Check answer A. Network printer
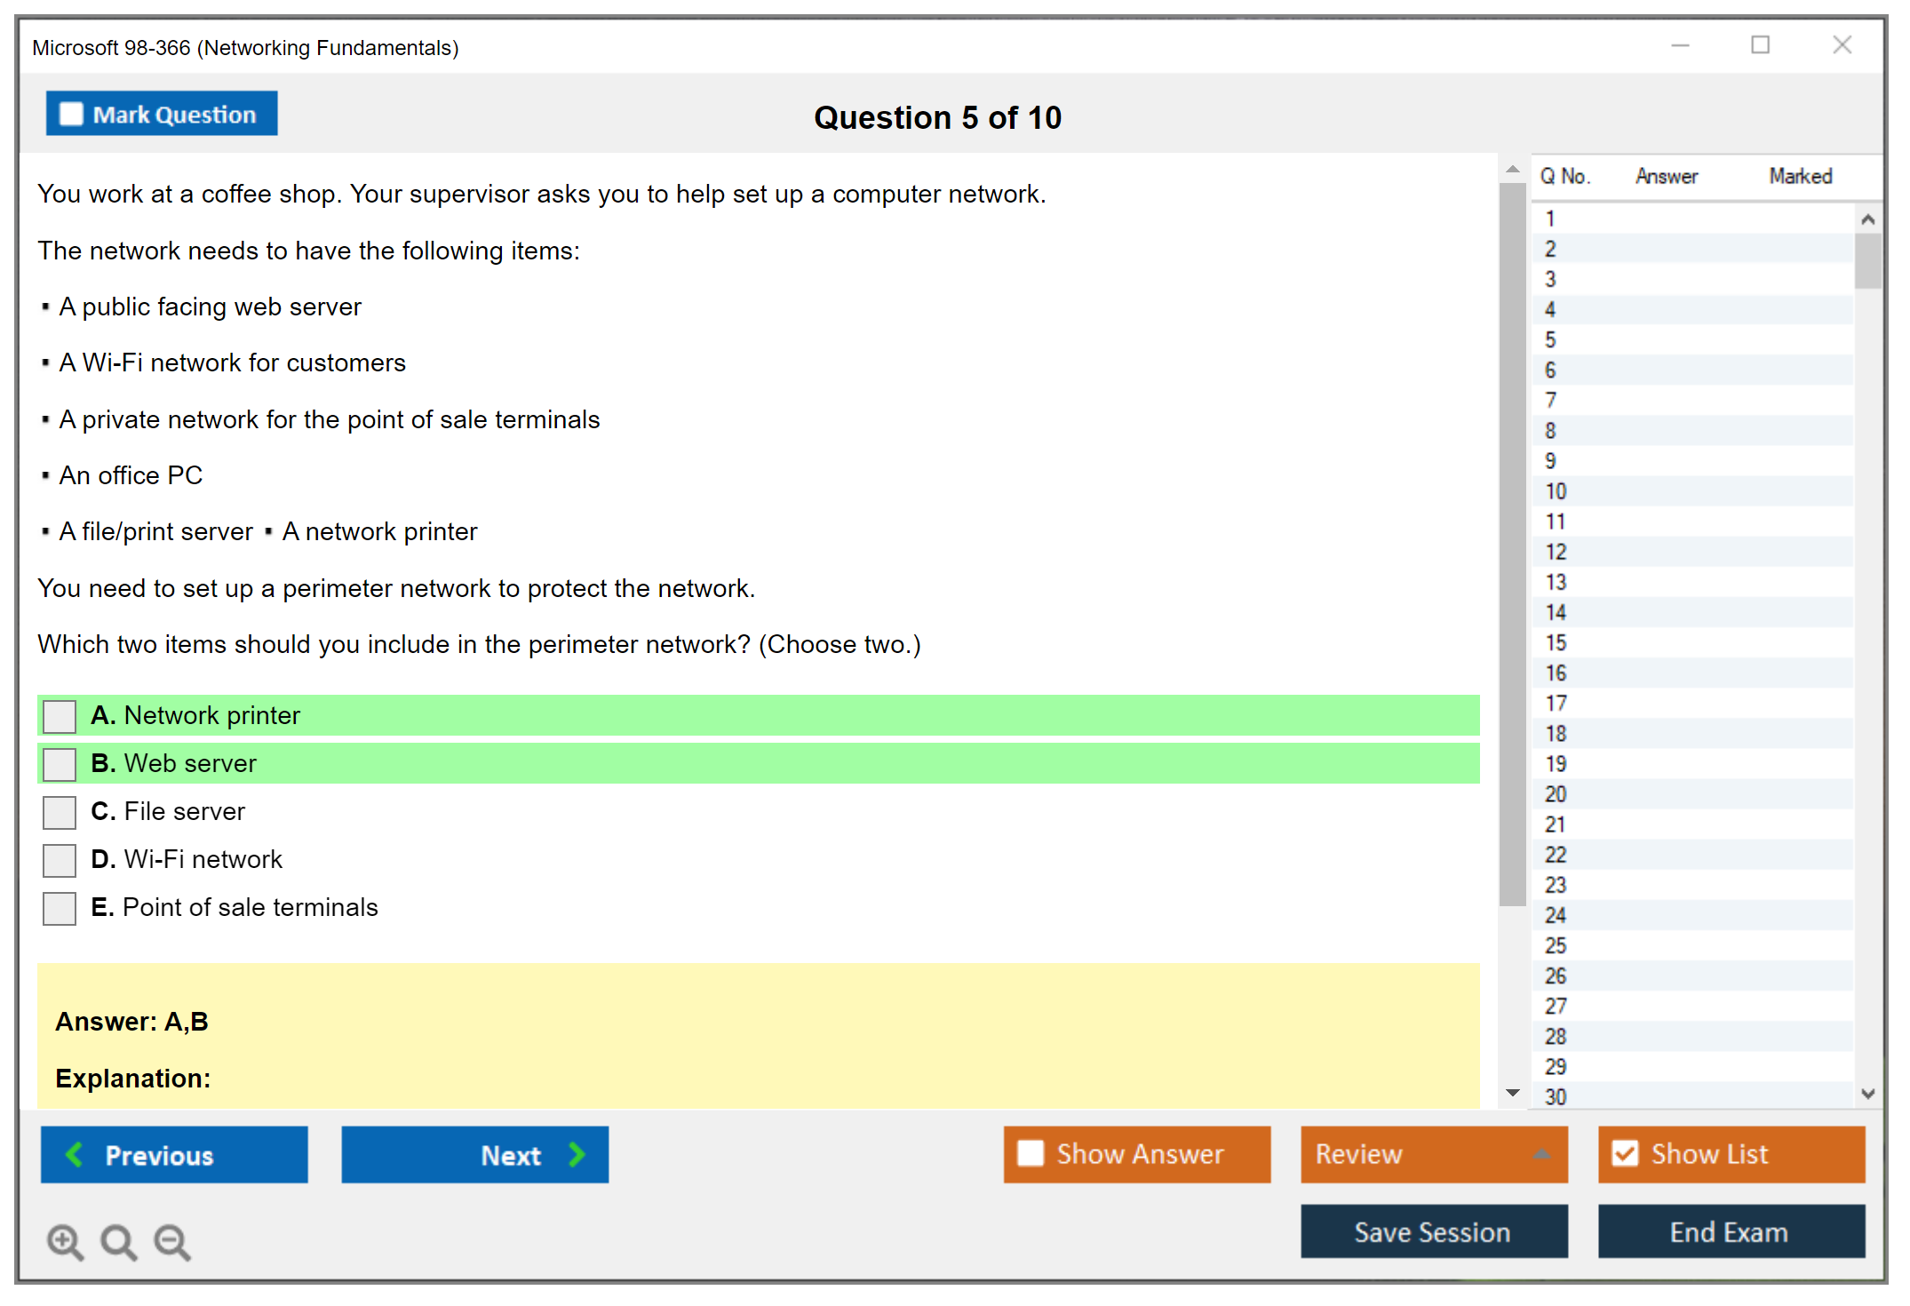 [60, 716]
